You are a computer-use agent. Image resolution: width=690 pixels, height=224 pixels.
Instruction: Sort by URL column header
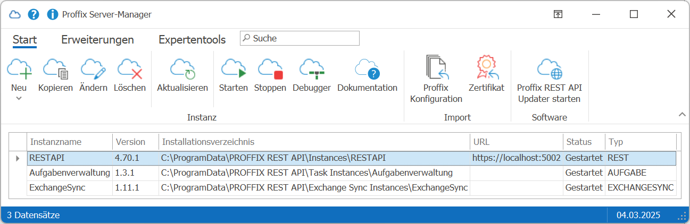coord(517,142)
